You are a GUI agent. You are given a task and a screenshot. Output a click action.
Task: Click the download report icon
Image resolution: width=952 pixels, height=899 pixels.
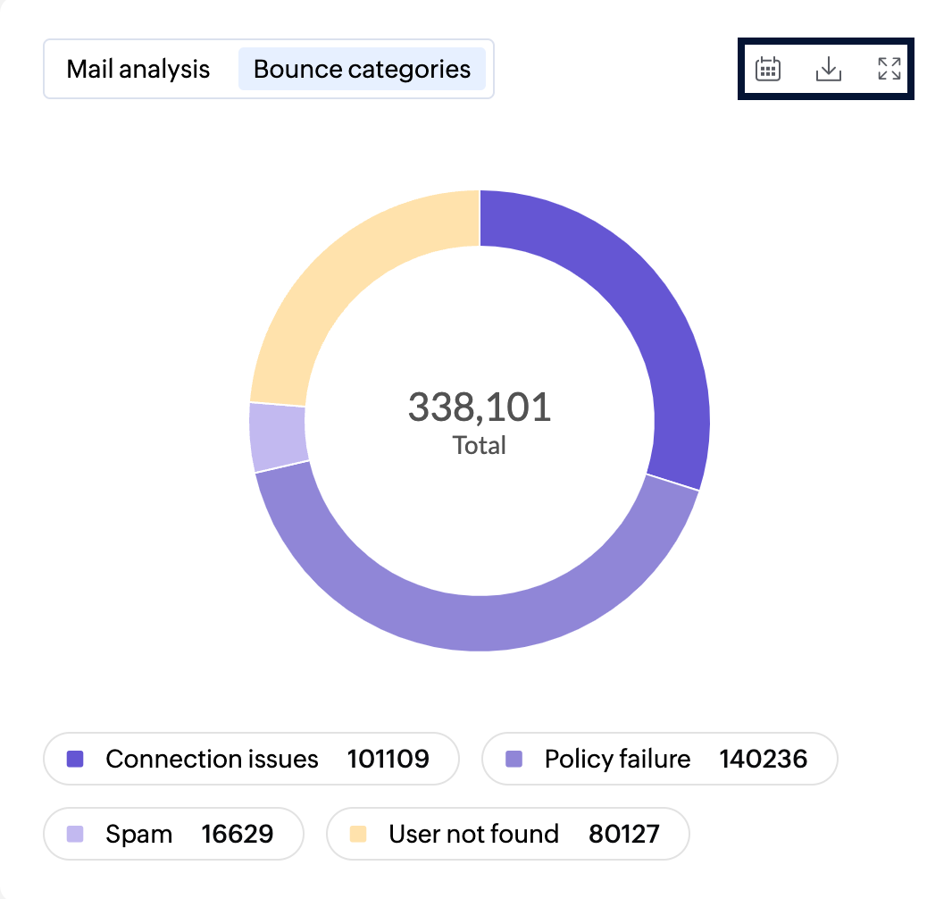[x=829, y=69]
